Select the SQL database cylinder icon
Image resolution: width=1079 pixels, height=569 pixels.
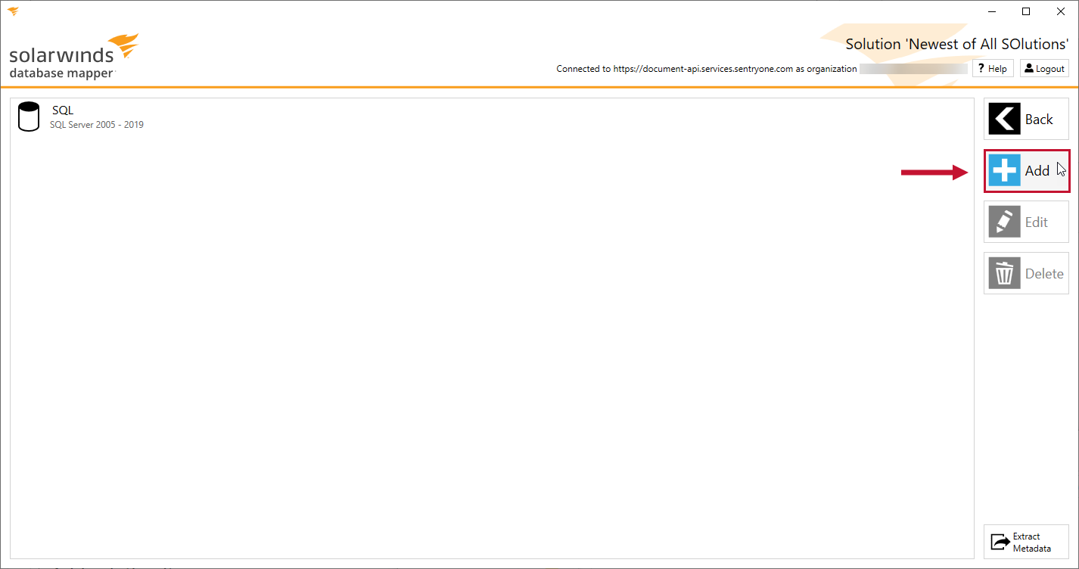coord(29,117)
